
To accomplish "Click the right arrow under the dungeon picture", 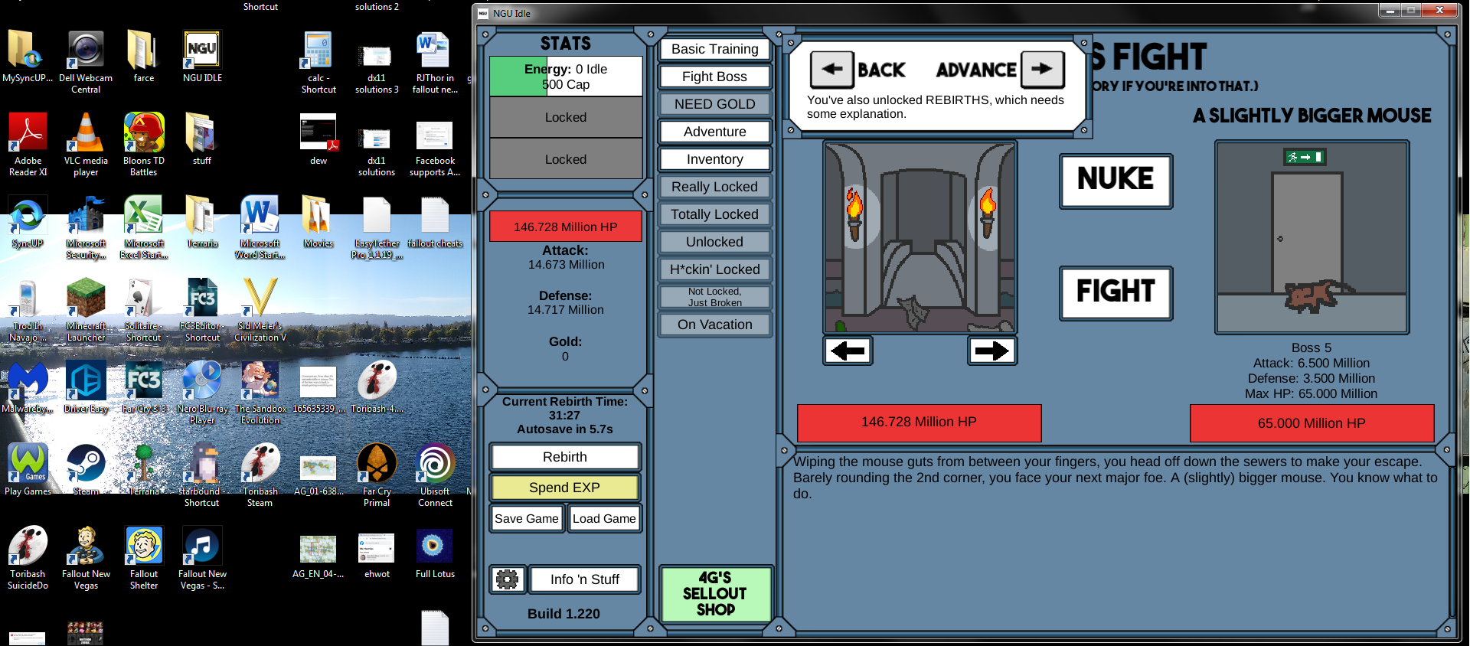I will [992, 351].
